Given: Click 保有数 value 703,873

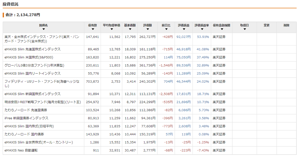Looking at the screenshot, I should pos(92,82).
